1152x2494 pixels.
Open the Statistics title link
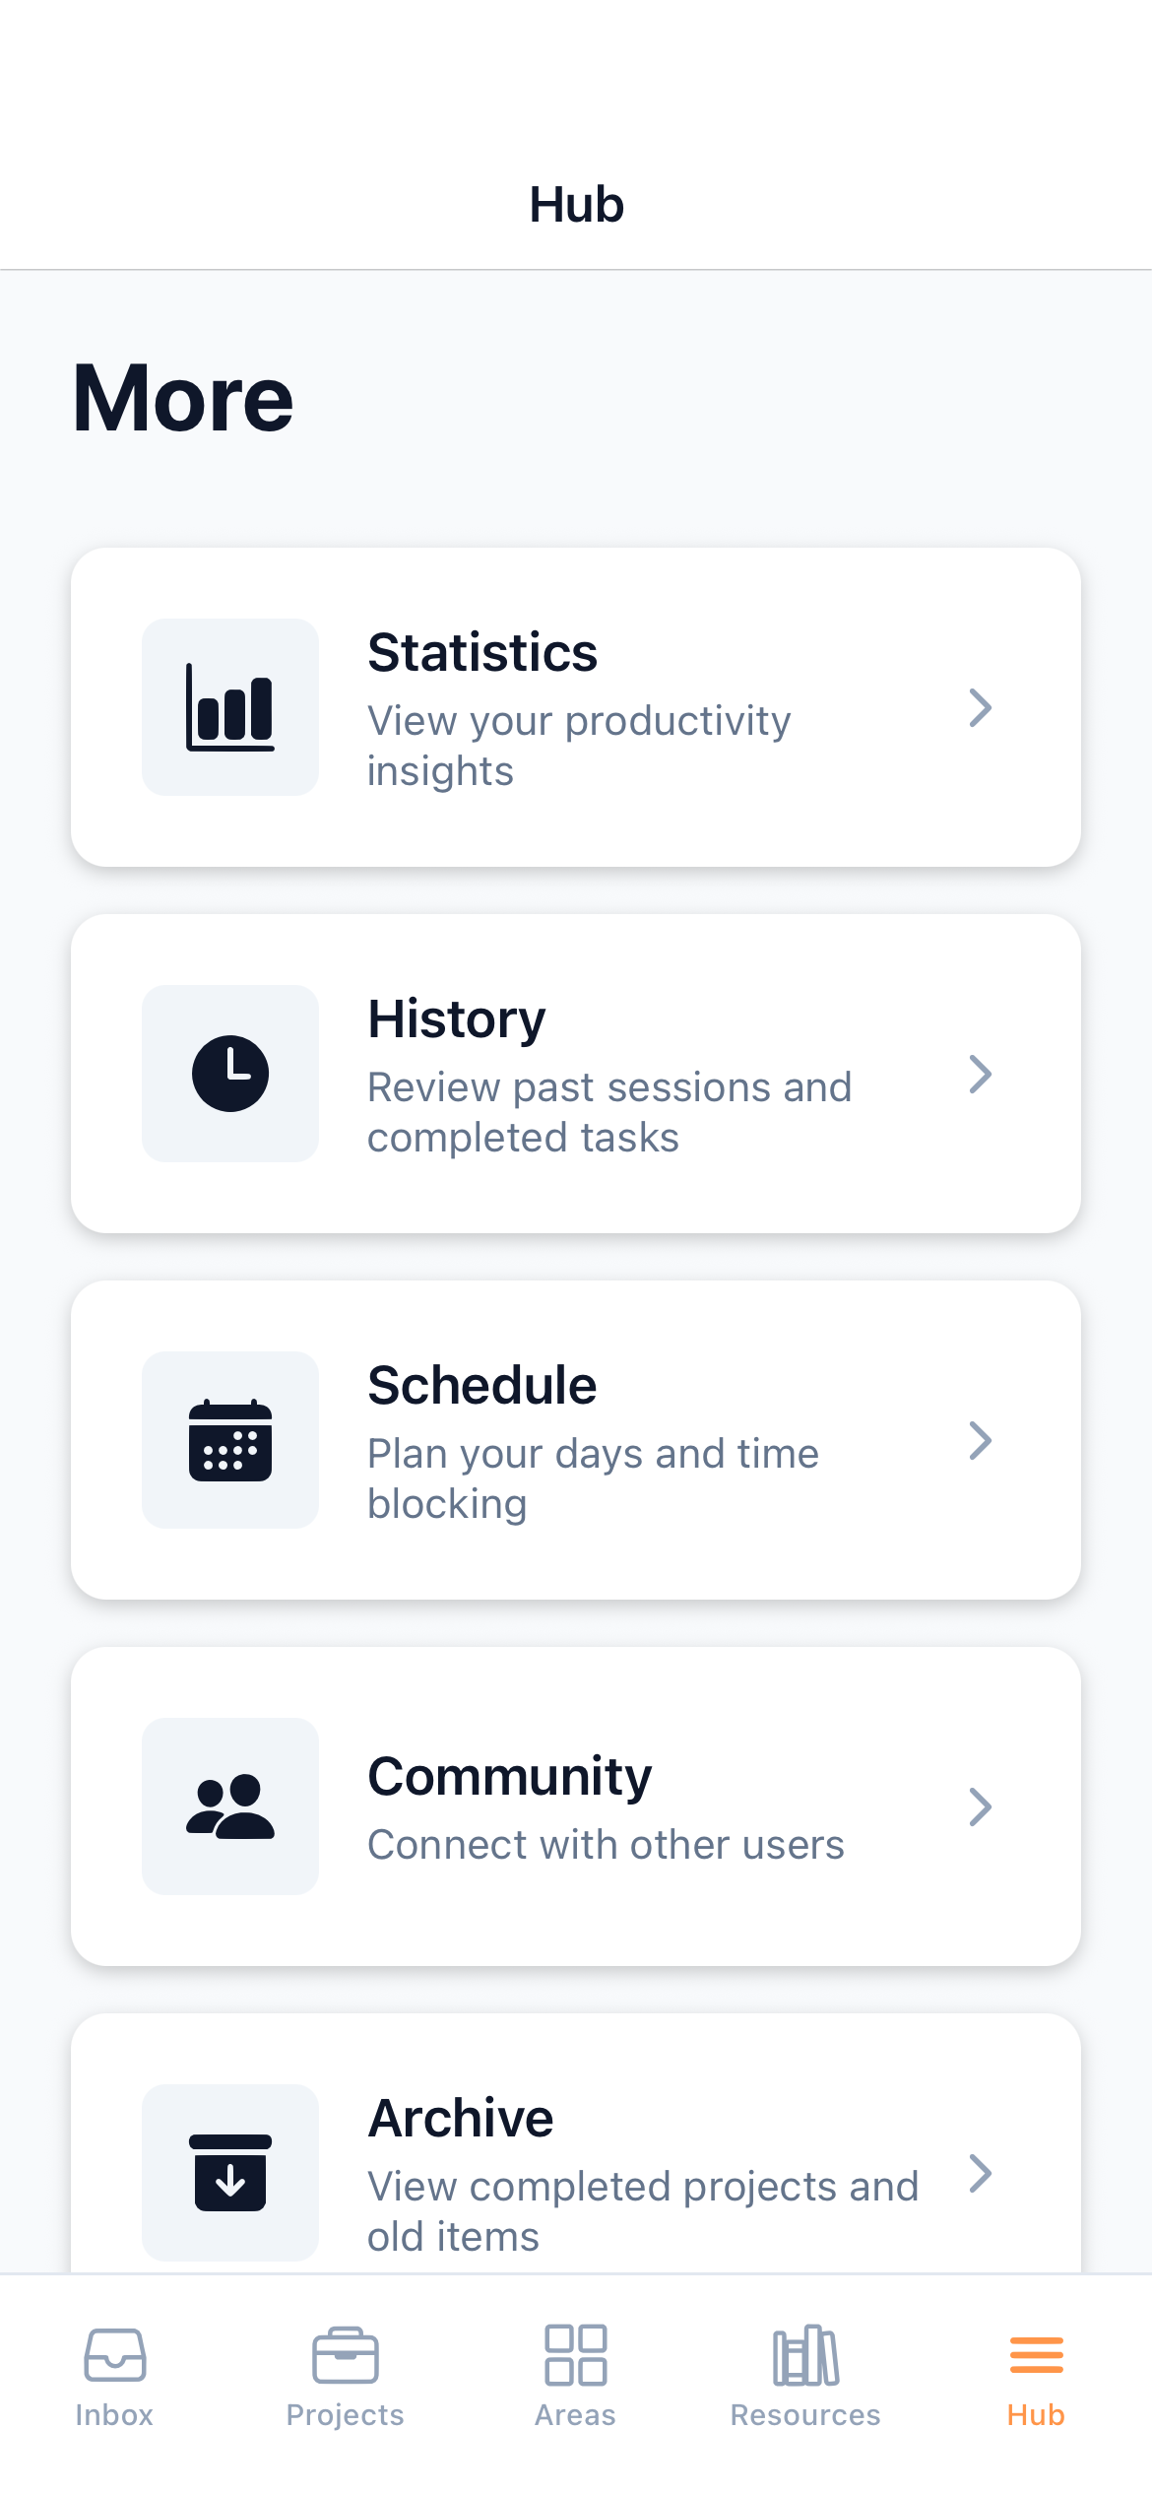point(482,652)
